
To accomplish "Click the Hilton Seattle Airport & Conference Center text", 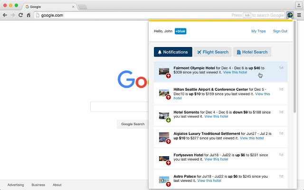I will pyautogui.click(x=210, y=89).
